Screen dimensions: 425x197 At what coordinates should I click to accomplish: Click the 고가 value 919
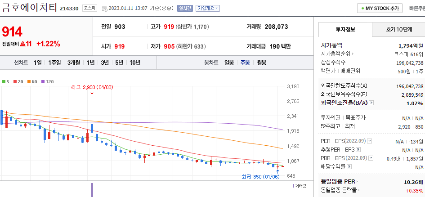point(169,27)
